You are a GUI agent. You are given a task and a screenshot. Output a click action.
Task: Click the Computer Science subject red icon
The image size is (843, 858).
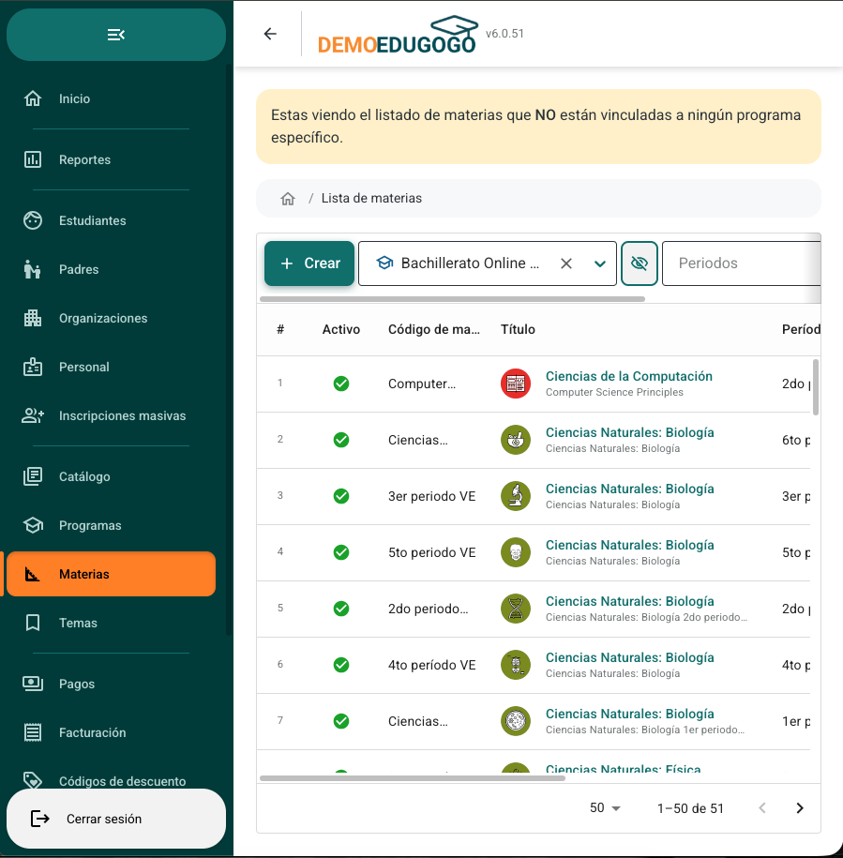(516, 384)
